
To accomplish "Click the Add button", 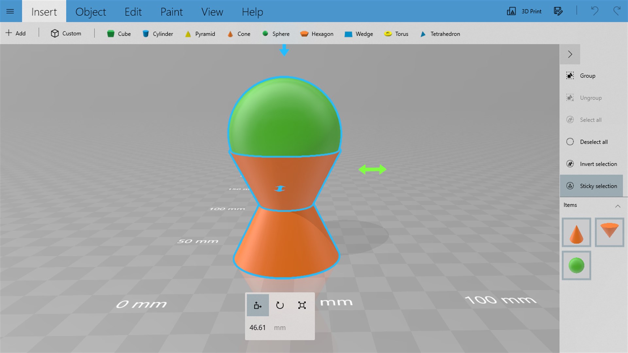I will (x=16, y=33).
